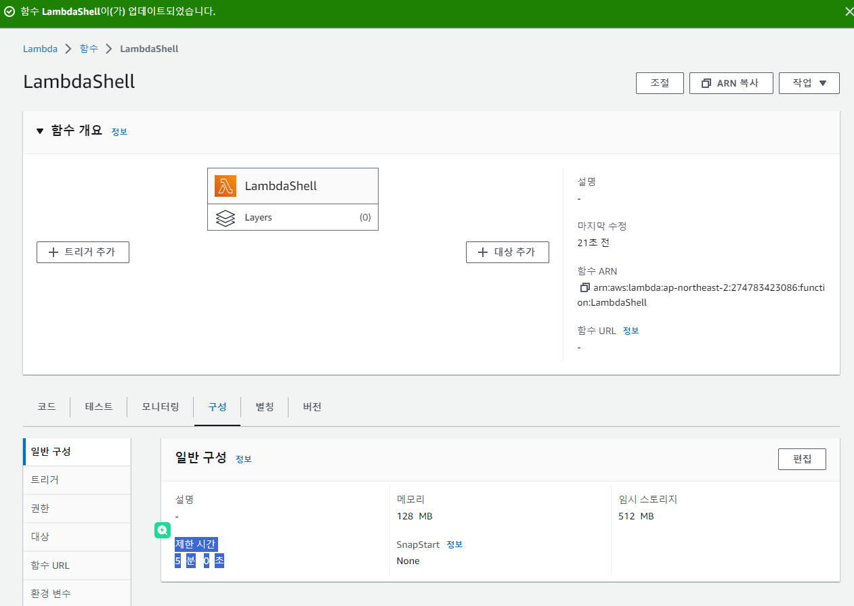Click the 21초 전 last modified value
The height and width of the screenshot is (606, 854).
593,242
